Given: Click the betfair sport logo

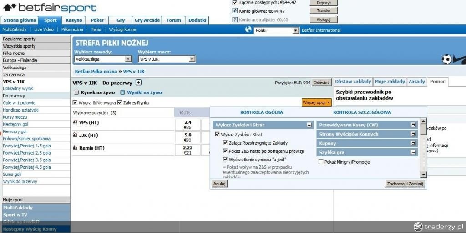Looking at the screenshot, I should [50, 8].
